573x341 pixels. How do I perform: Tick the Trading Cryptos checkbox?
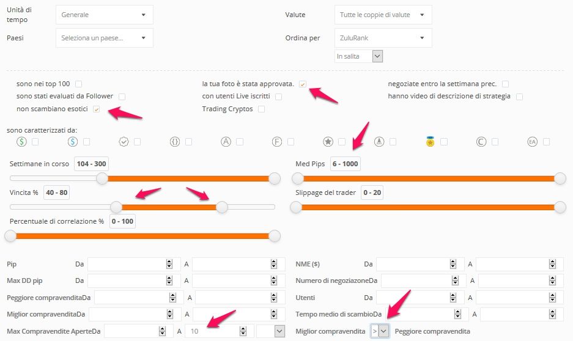pyautogui.click(x=261, y=109)
